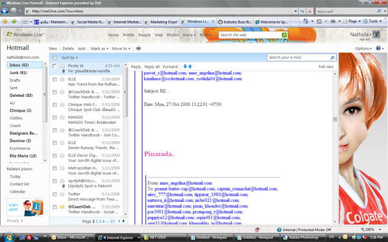
Task: Click the Delete button in Hotmail toolbar
Action: [x=68, y=48]
